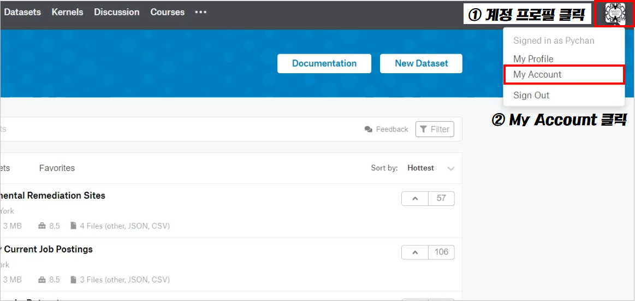635x301 pixels.
Task: Open the Datasets nav item
Action: (x=22, y=12)
